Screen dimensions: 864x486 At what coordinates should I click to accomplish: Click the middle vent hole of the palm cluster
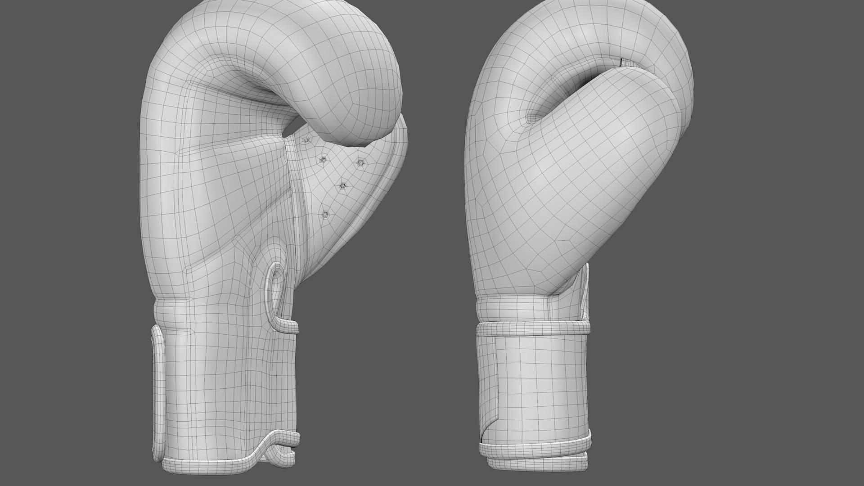coord(343,186)
